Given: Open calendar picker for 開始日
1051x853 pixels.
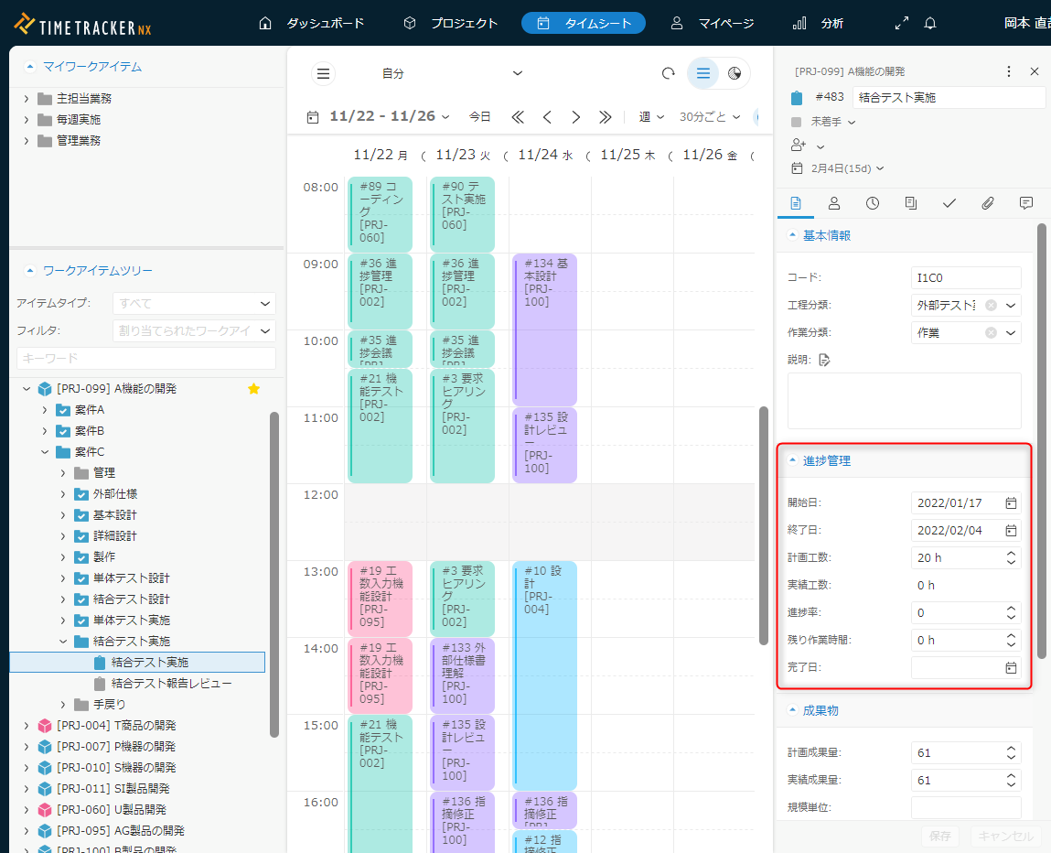Looking at the screenshot, I should pos(1011,502).
